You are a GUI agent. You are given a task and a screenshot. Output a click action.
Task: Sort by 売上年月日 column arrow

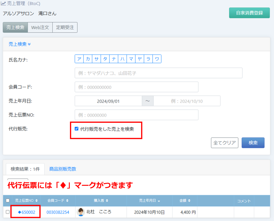click(x=159, y=201)
